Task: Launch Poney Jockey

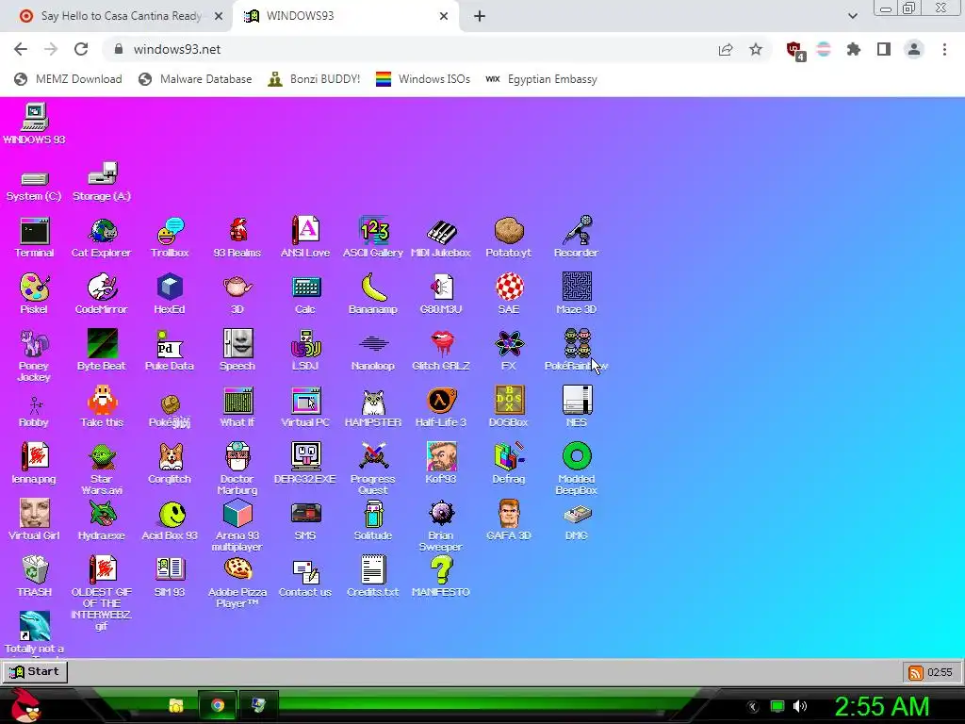Action: [35, 355]
